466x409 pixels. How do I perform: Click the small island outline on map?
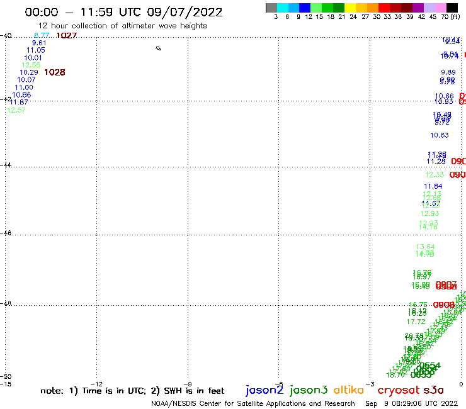[159, 48]
